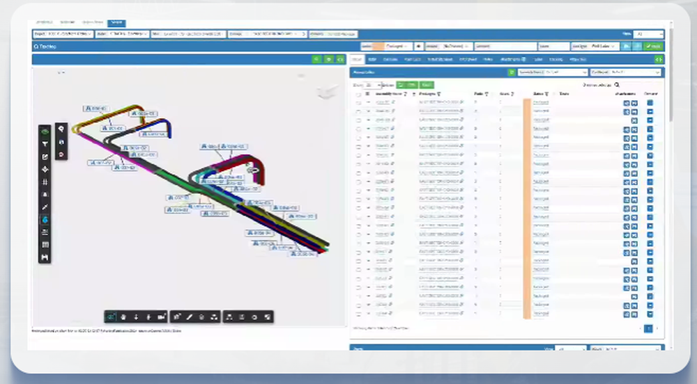Image resolution: width=697 pixels, height=384 pixels.
Task: Select the camera tool in bottom viewer toolbar
Action: click(162, 317)
